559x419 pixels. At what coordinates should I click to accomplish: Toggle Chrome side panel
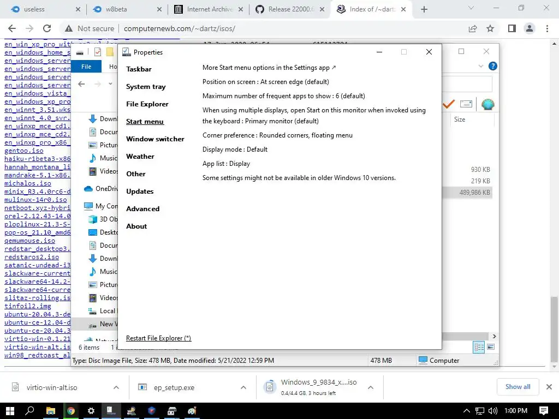pos(512,28)
